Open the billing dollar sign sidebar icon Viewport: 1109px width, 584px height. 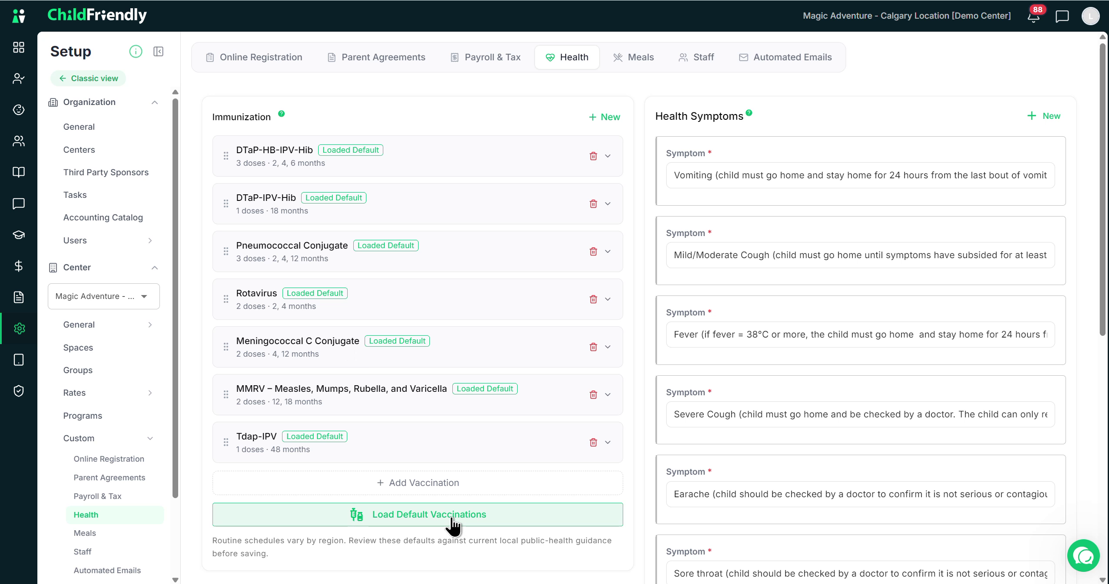(19, 266)
